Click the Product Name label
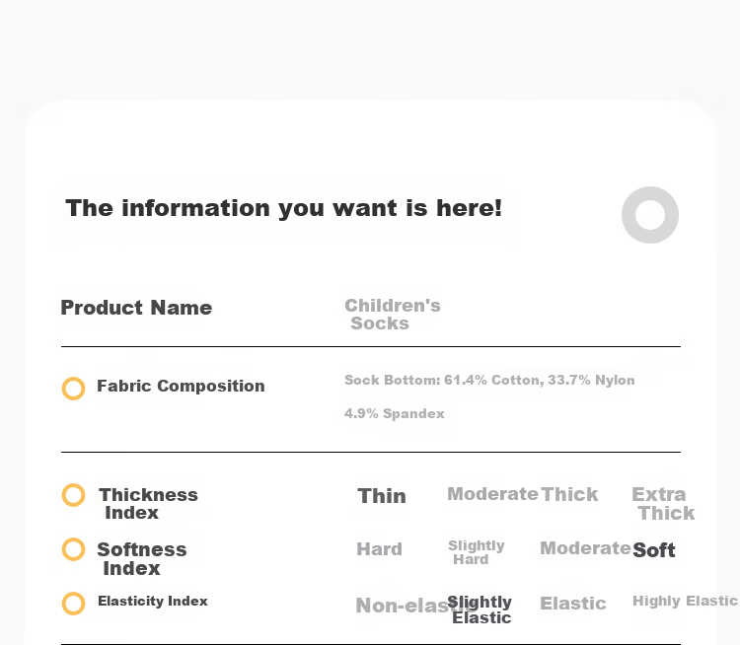 (136, 308)
